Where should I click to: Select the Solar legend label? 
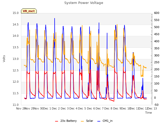tap(90, 121)
